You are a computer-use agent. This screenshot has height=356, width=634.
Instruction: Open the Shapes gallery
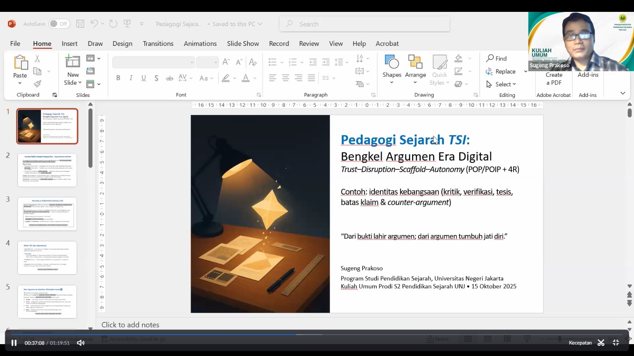coord(391,62)
